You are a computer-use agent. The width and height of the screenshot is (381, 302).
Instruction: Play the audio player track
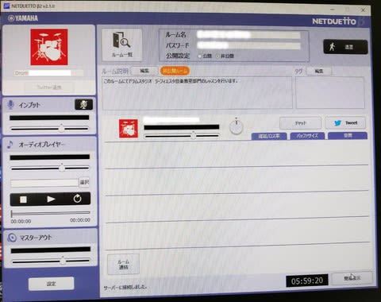pyautogui.click(x=51, y=199)
